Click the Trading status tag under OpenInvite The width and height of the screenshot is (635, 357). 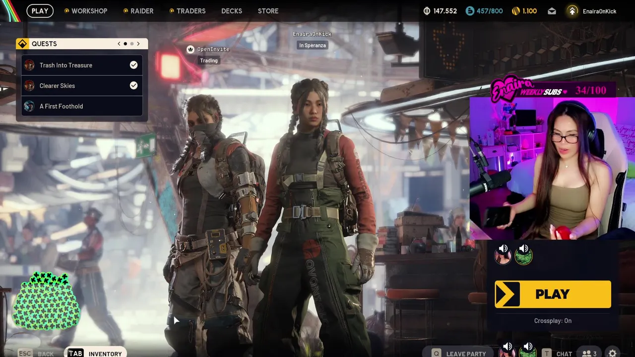tap(209, 60)
